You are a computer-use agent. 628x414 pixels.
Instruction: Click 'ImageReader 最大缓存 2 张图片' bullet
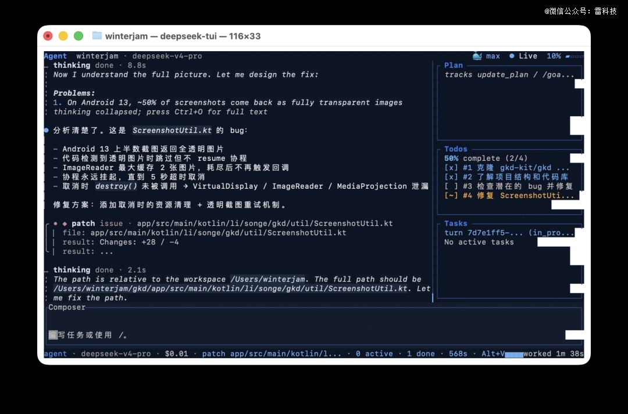[176, 168]
